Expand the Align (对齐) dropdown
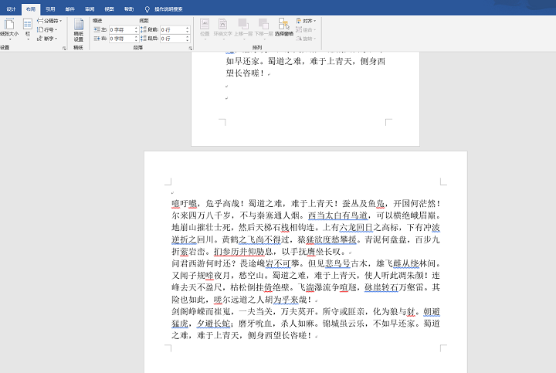The height and width of the screenshot is (373, 556). pyautogui.click(x=306, y=21)
